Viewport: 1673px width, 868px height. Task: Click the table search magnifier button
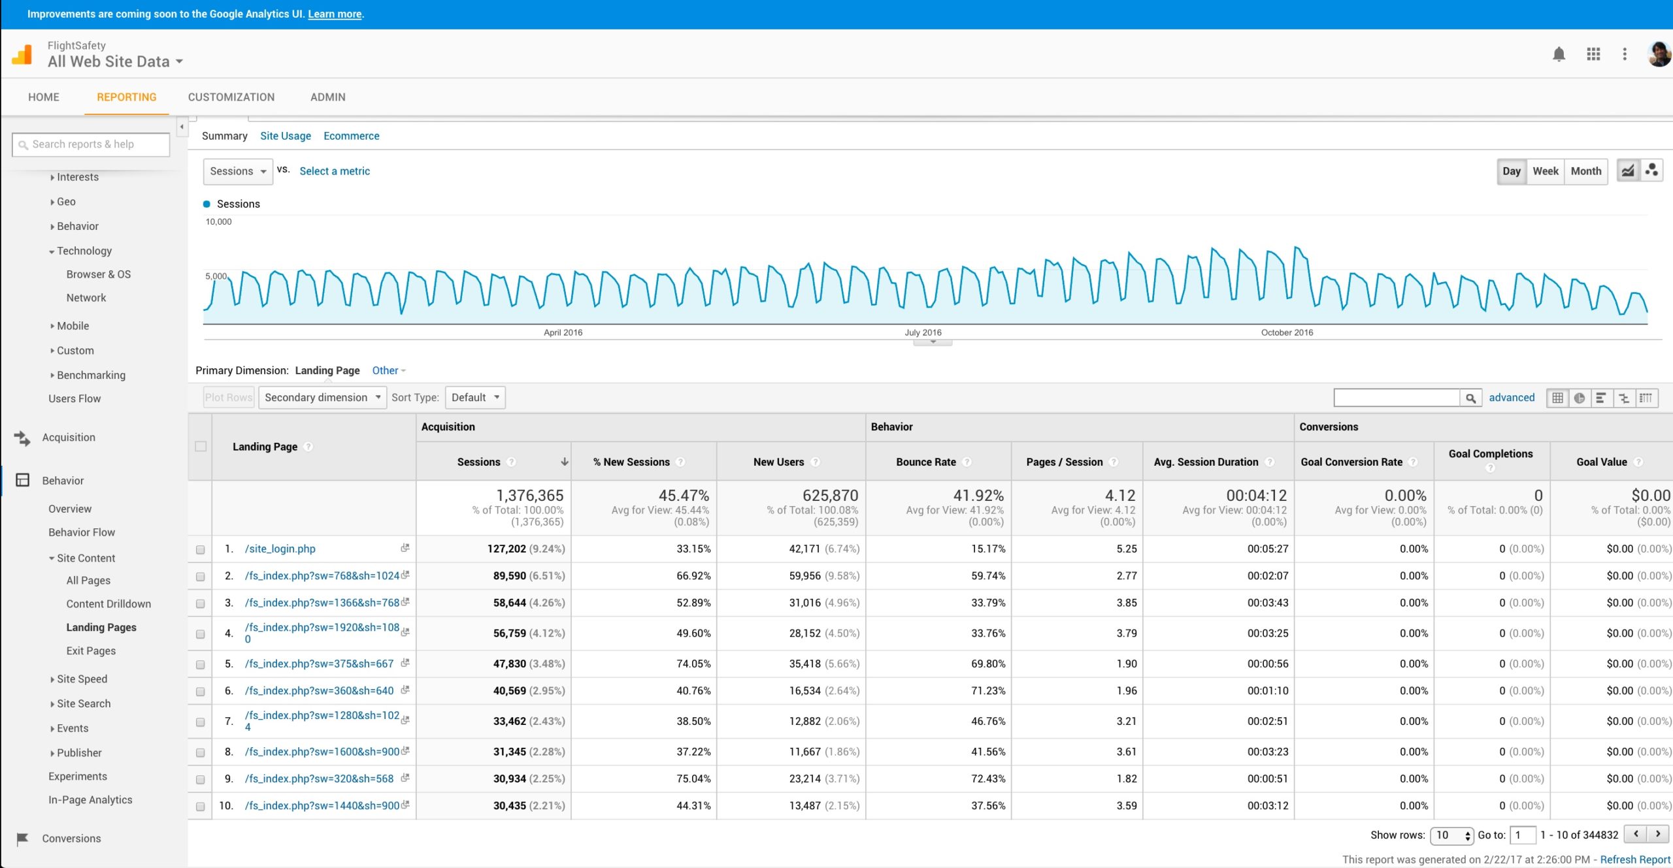(1470, 398)
